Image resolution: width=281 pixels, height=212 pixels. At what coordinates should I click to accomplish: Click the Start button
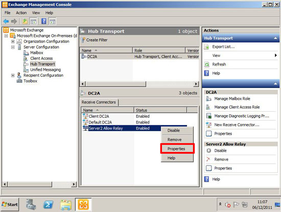[10, 204]
